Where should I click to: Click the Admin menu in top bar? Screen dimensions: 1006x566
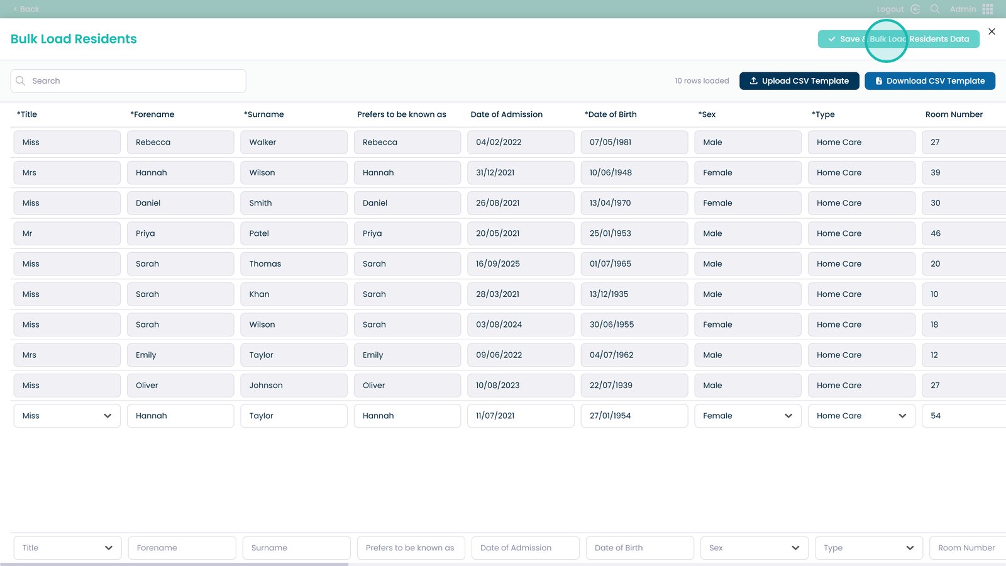click(x=963, y=9)
